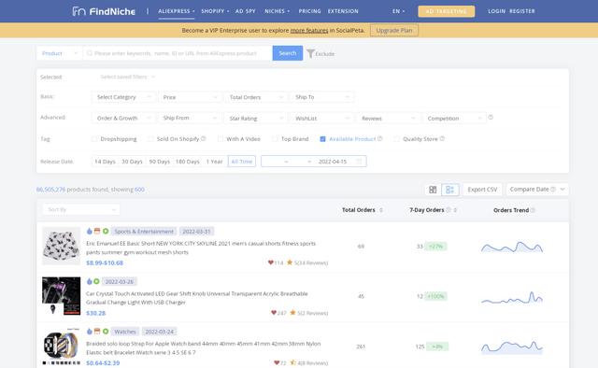Open Competition info help icon

tap(491, 118)
